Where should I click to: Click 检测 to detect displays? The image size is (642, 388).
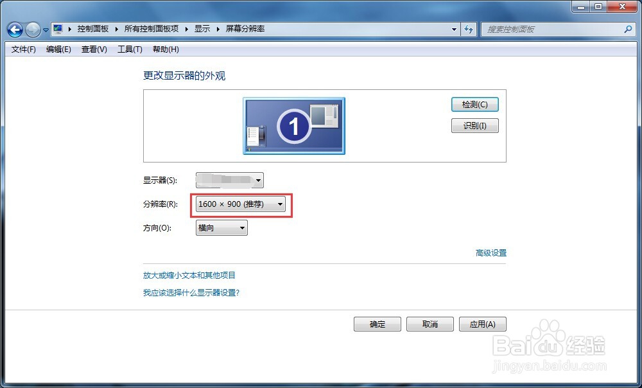click(474, 104)
